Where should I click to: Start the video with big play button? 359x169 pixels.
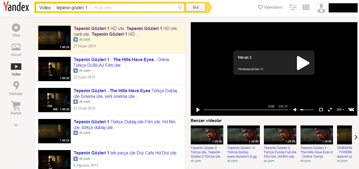tap(303, 63)
